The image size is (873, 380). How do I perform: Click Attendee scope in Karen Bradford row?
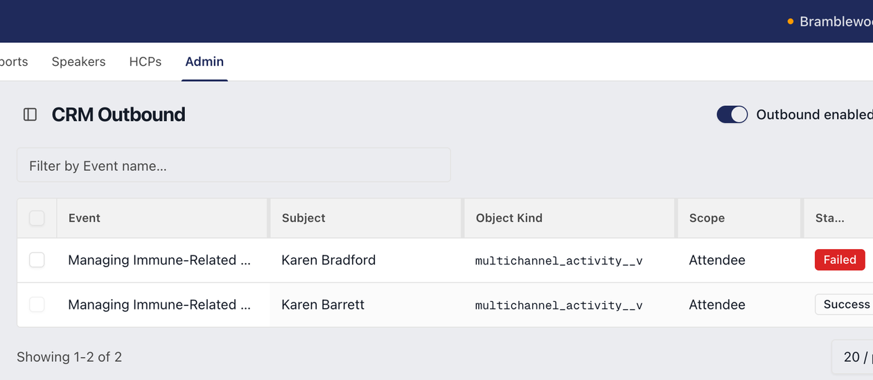coord(717,260)
